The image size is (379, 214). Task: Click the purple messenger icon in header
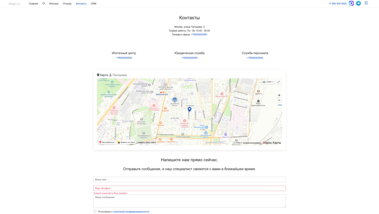tap(351, 3)
